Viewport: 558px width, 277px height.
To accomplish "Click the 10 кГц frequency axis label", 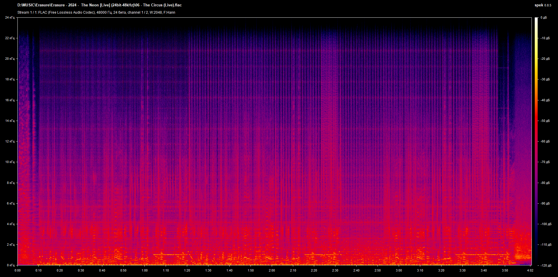I will 10,162.
